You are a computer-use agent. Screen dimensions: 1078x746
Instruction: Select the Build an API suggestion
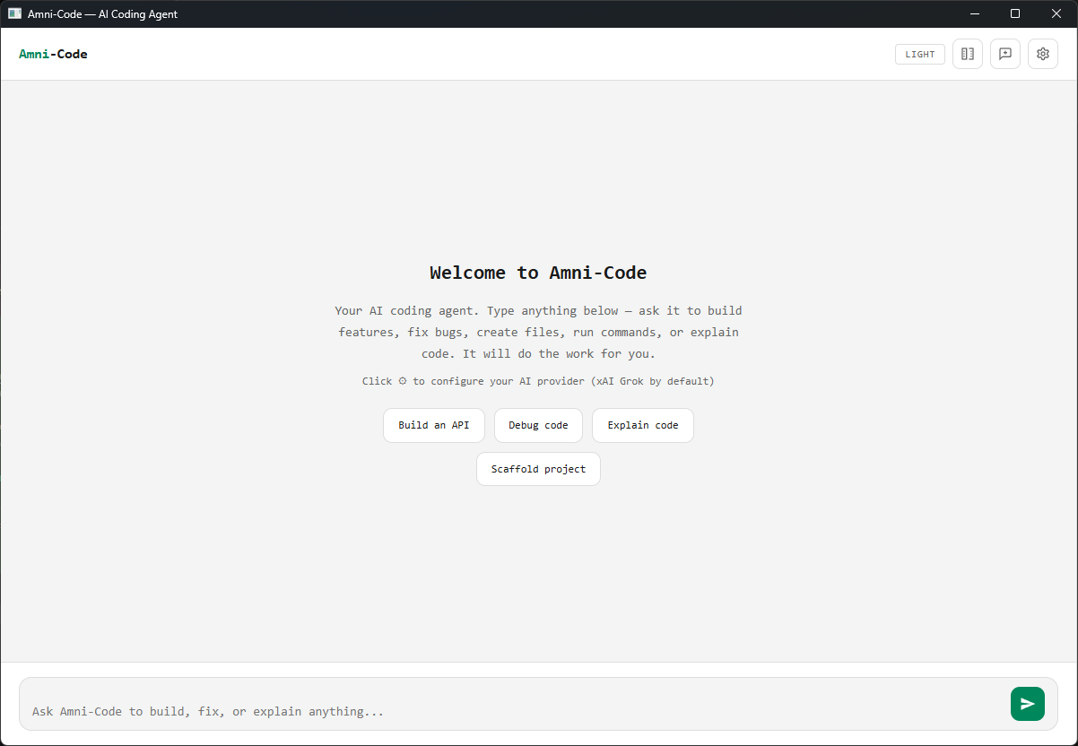(x=433, y=425)
